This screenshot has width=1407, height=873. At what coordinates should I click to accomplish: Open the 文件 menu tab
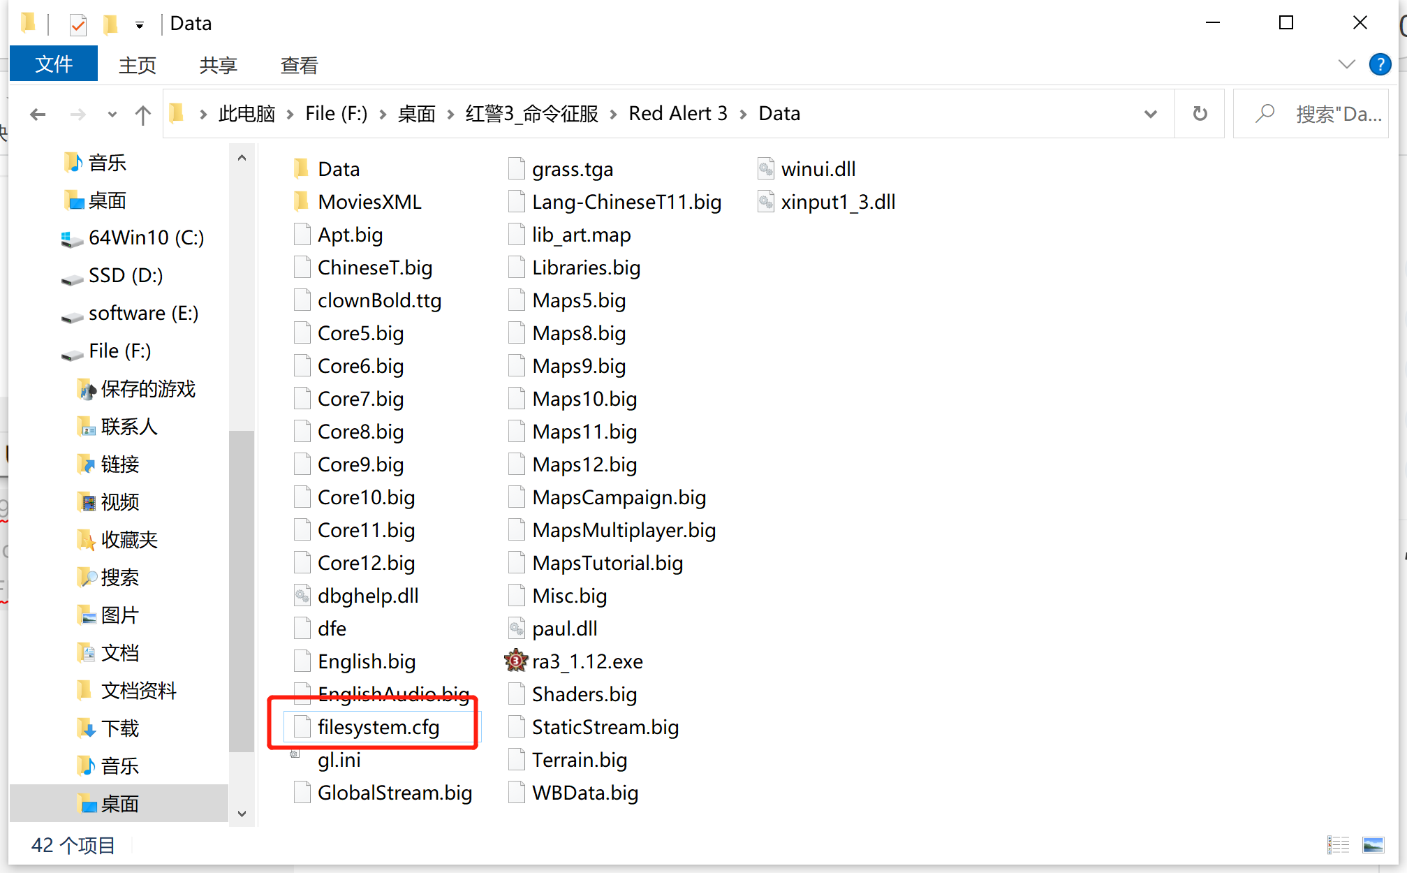[54, 65]
